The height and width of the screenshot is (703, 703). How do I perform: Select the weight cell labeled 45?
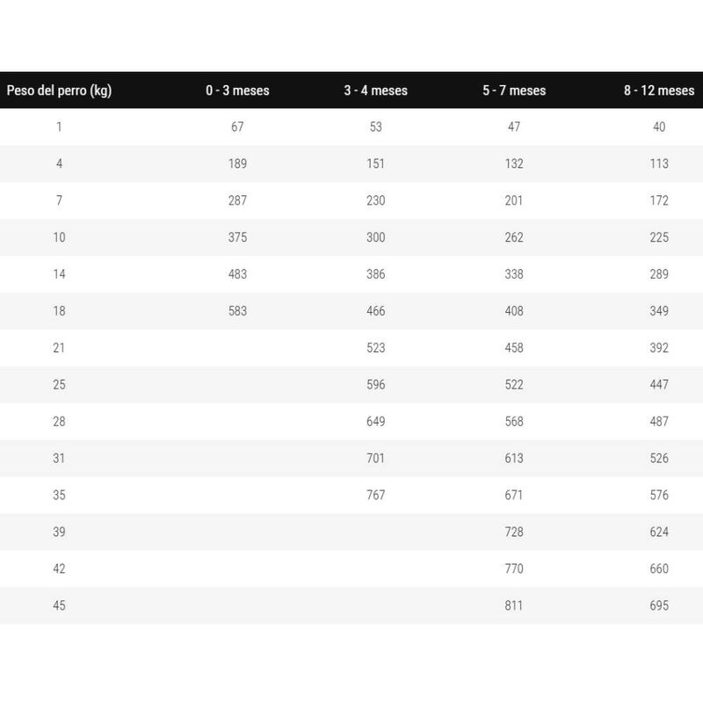[x=59, y=605]
